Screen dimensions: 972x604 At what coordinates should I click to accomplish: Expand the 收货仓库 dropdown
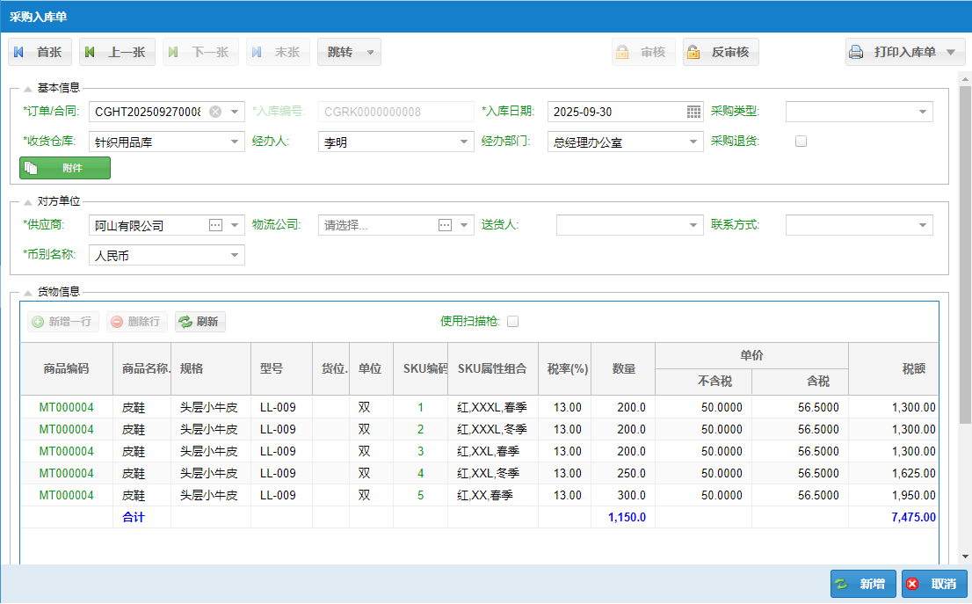coord(235,142)
